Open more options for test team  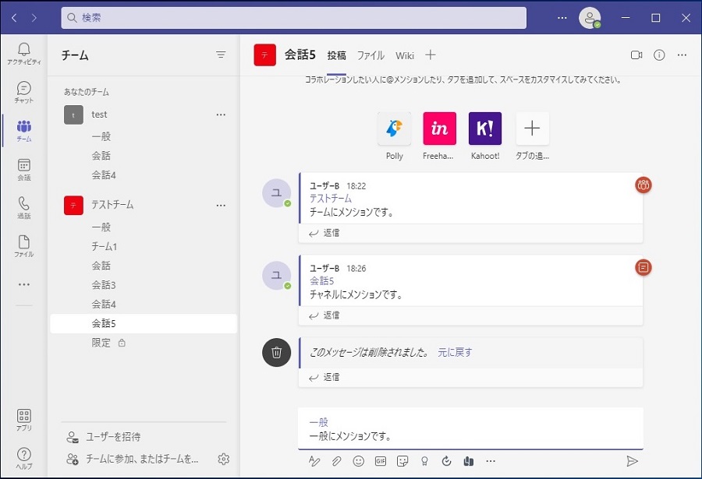point(221,114)
